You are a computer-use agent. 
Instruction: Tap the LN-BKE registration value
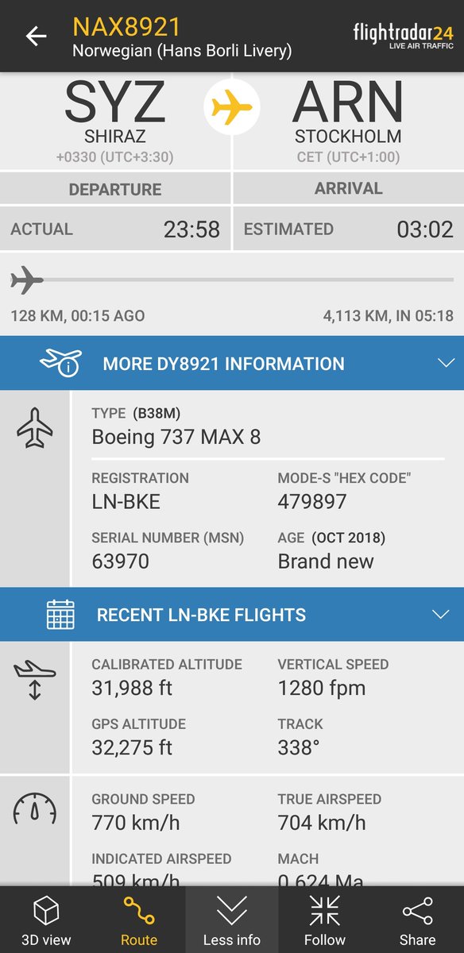pyautogui.click(x=126, y=502)
